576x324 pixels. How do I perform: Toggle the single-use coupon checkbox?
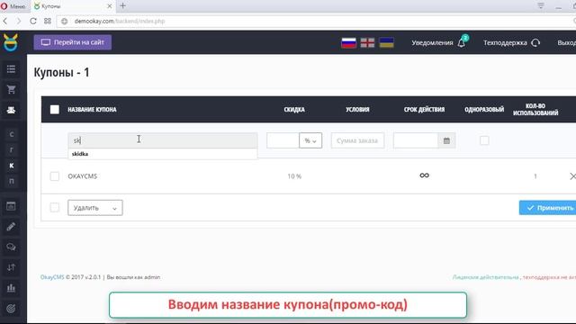pyautogui.click(x=484, y=140)
